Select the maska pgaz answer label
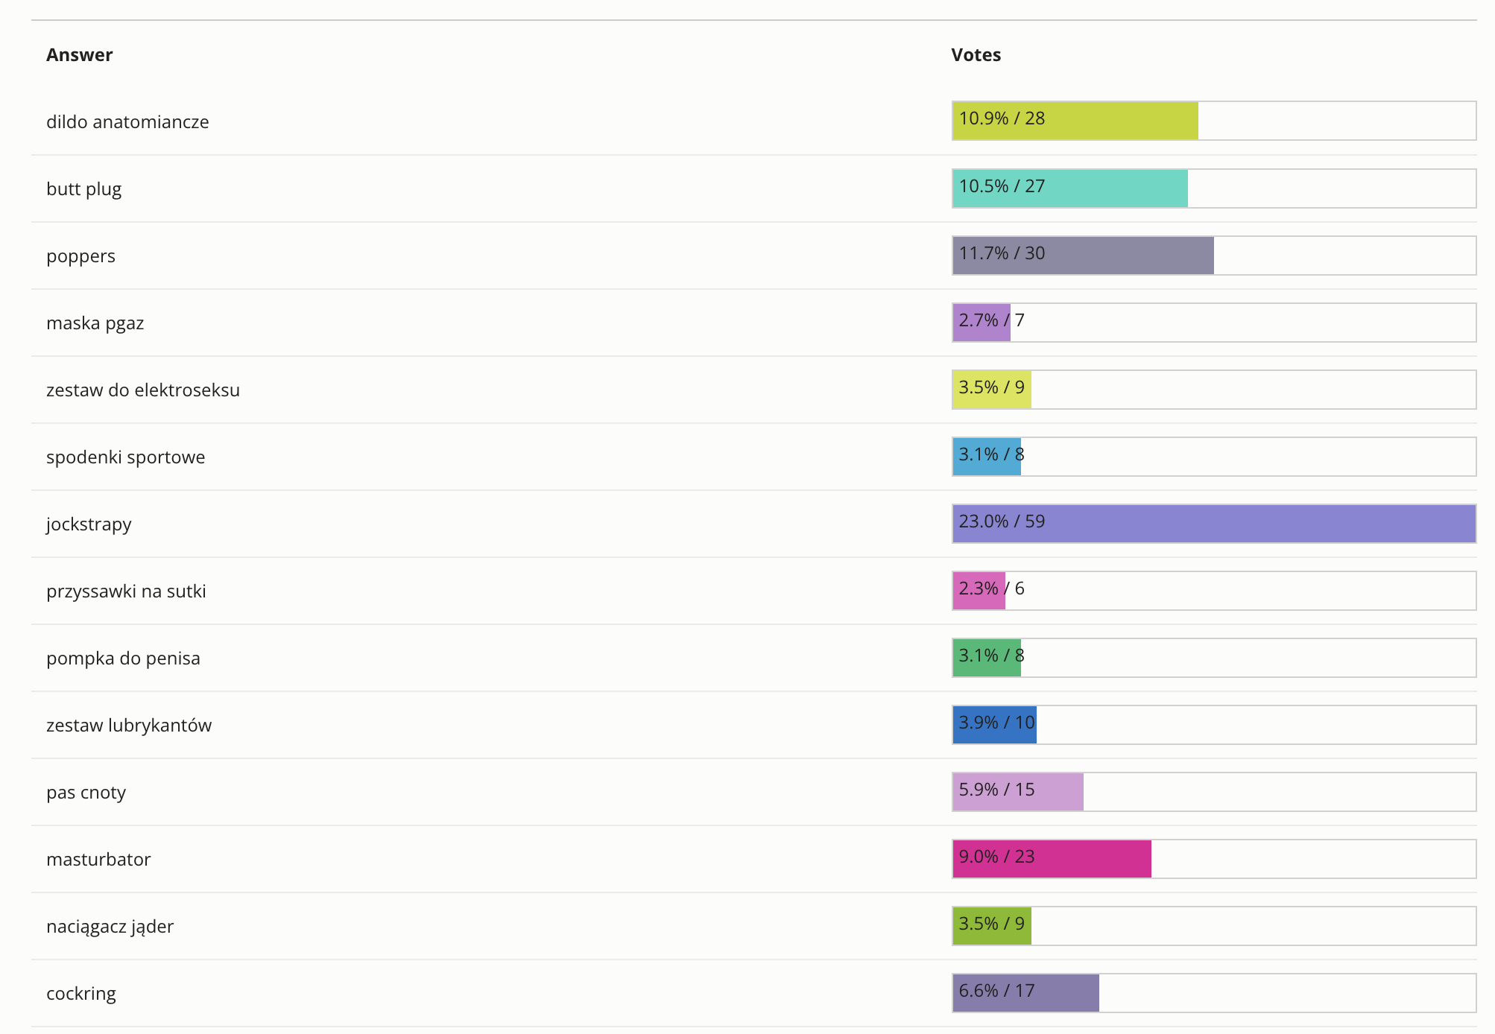 point(95,323)
